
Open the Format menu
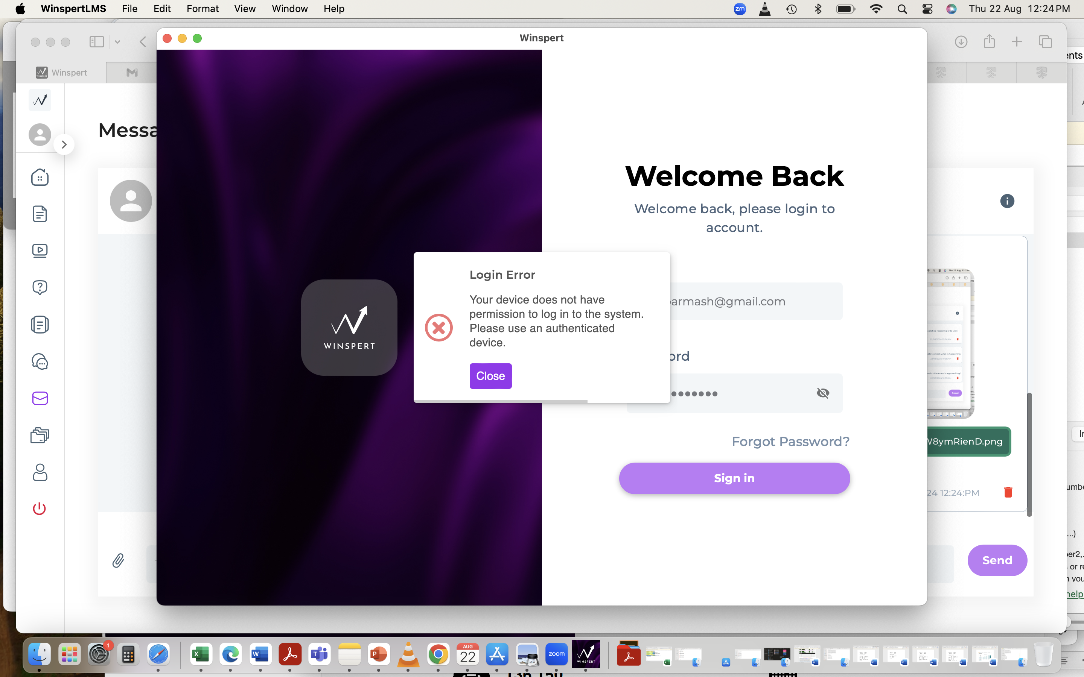[202, 9]
